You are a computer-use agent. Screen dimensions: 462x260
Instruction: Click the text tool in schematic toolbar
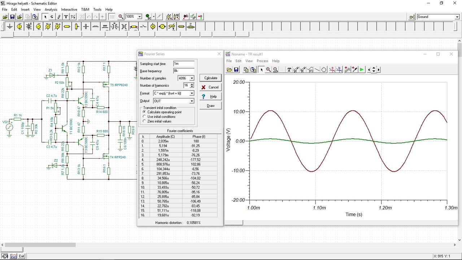[x=66, y=17]
